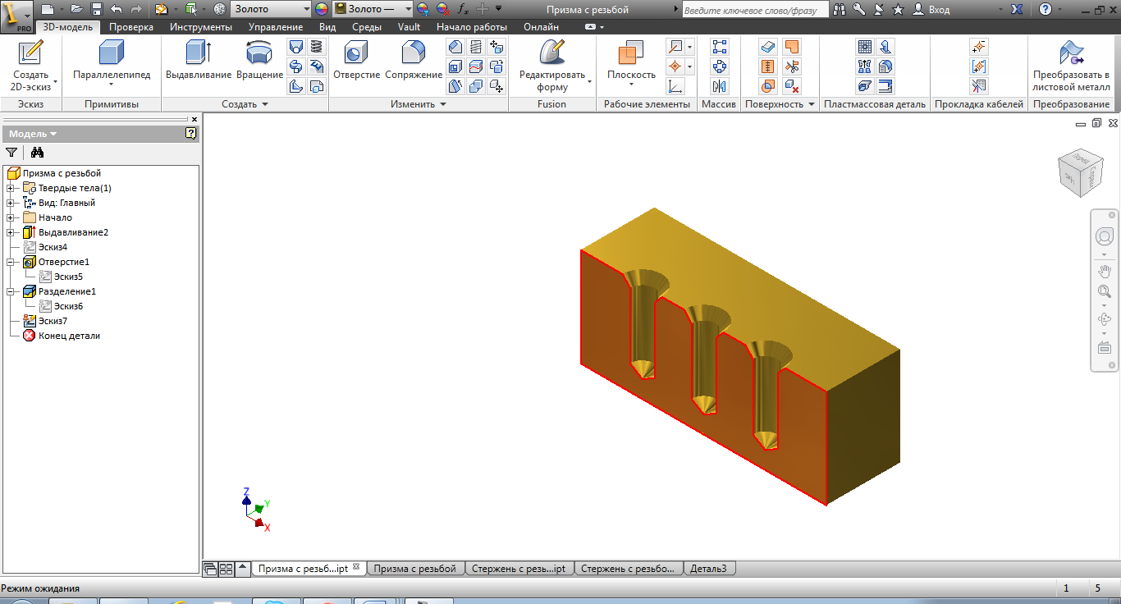Switch to the Проверка ribbon tab
This screenshot has height=604, width=1121.
[131, 27]
